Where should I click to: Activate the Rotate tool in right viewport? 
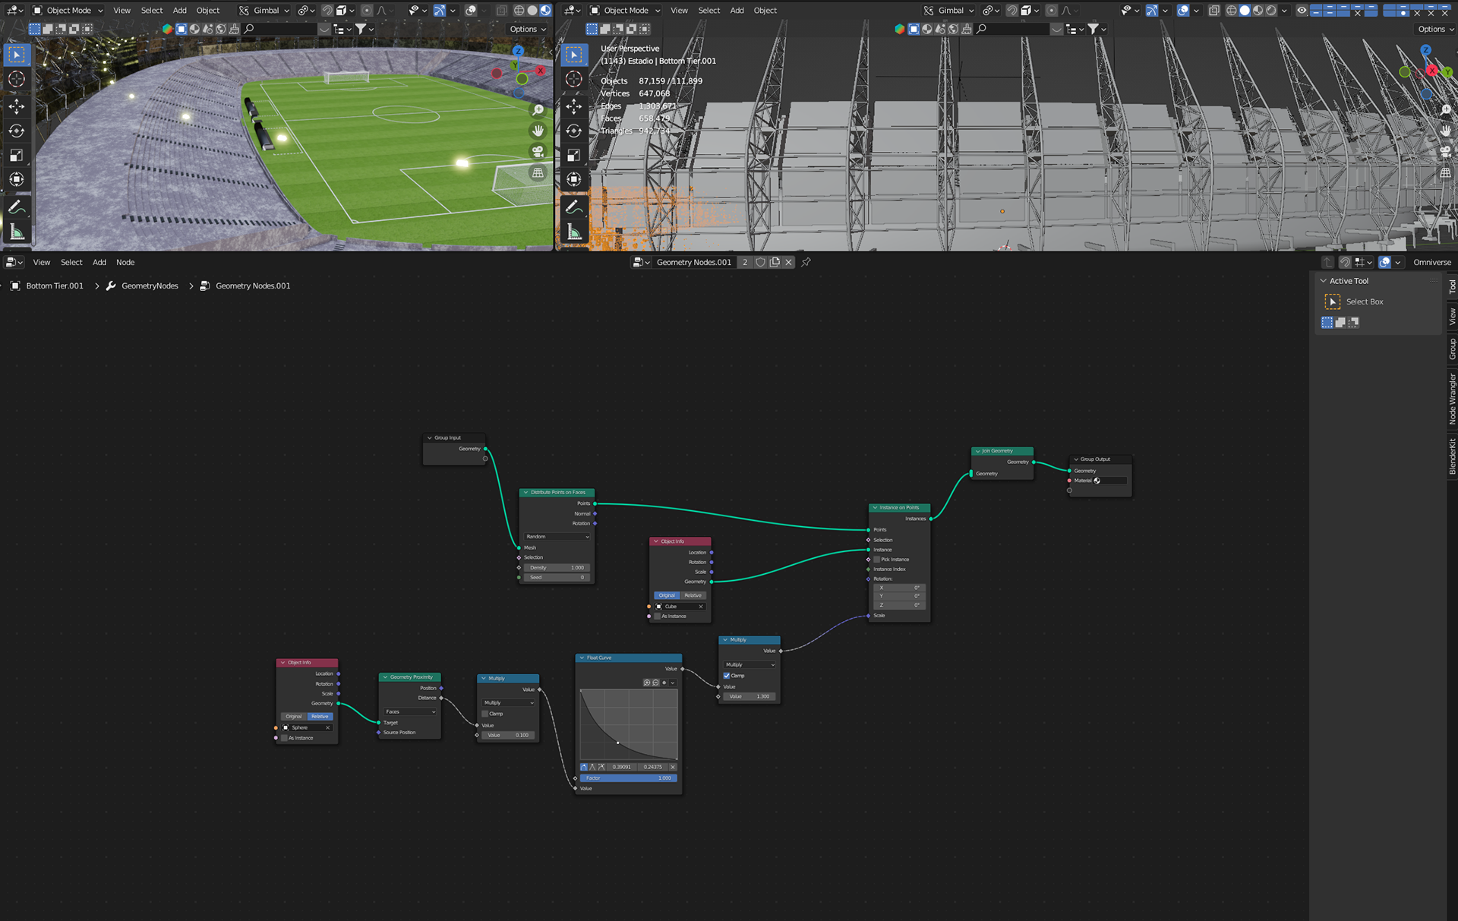tap(574, 131)
